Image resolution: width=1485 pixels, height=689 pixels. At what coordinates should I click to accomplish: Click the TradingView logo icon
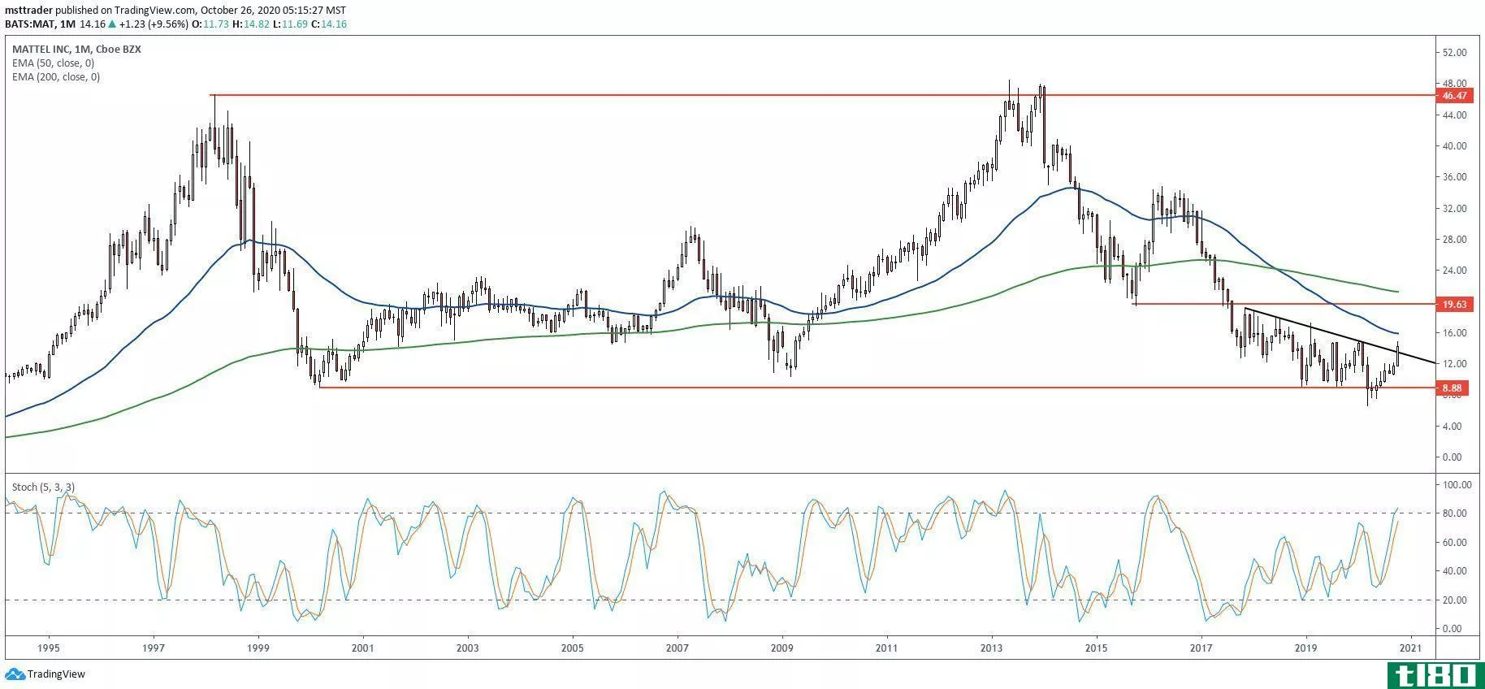pos(15,674)
